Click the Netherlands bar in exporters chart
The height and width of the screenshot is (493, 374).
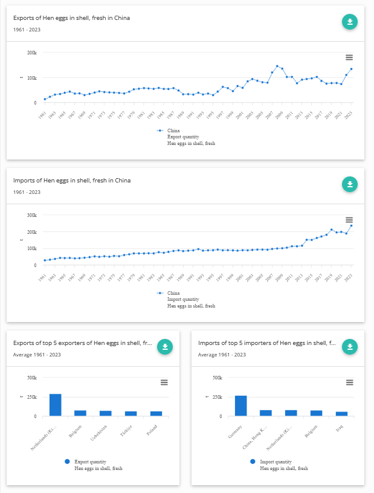[x=56, y=405]
